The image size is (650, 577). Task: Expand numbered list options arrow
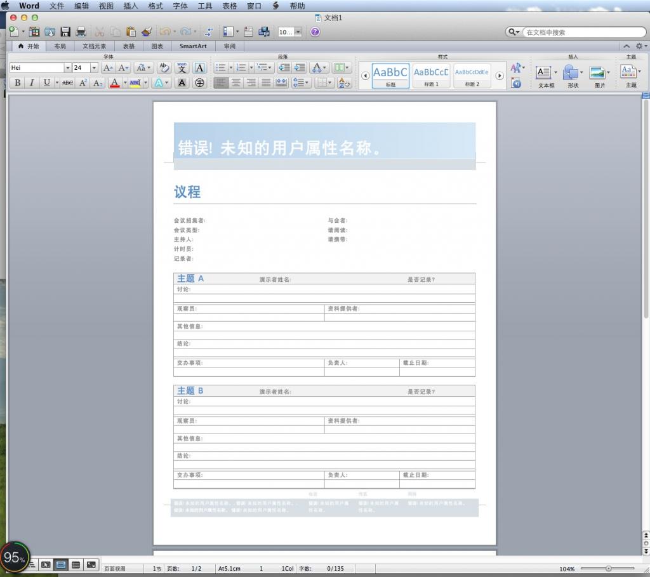tap(251, 67)
